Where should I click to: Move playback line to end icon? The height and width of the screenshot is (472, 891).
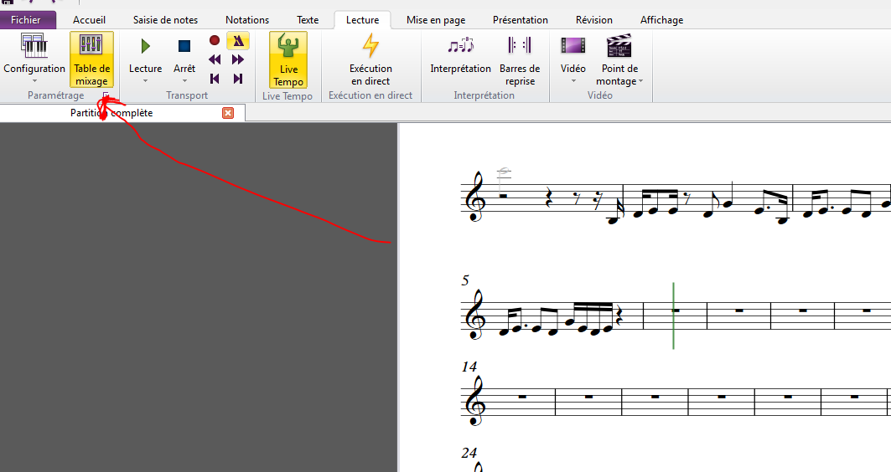point(238,79)
